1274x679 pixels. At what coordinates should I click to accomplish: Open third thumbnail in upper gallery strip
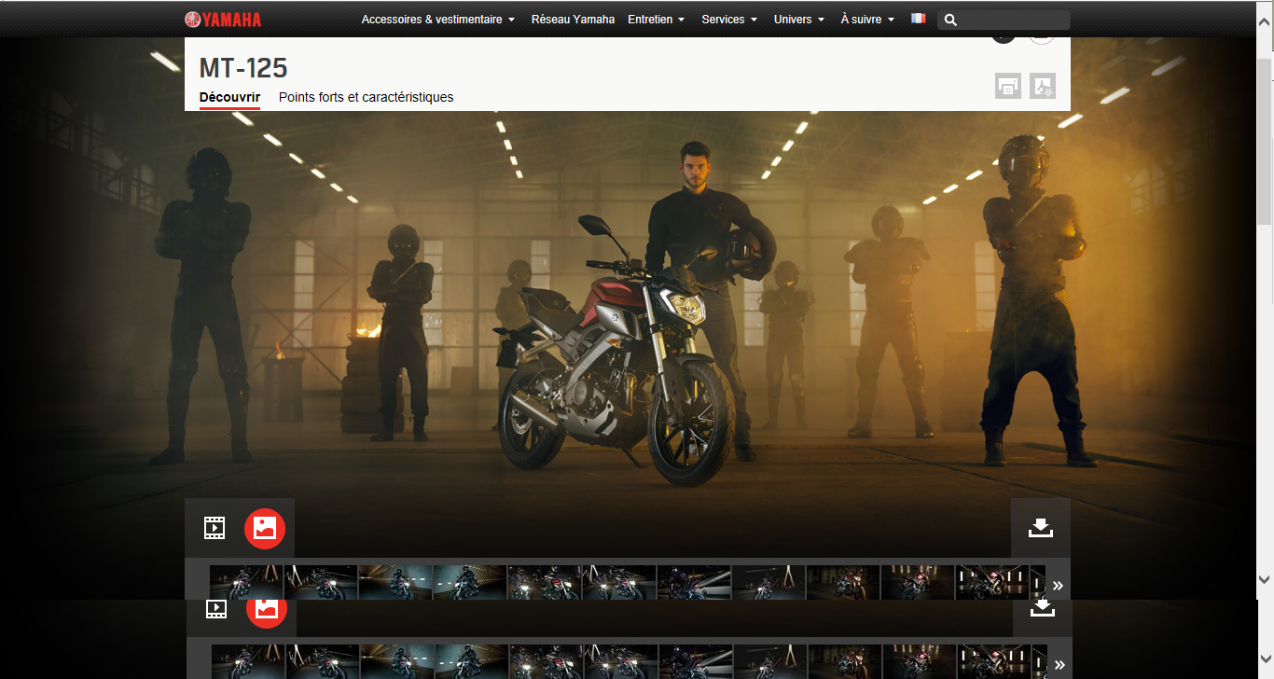coord(395,582)
